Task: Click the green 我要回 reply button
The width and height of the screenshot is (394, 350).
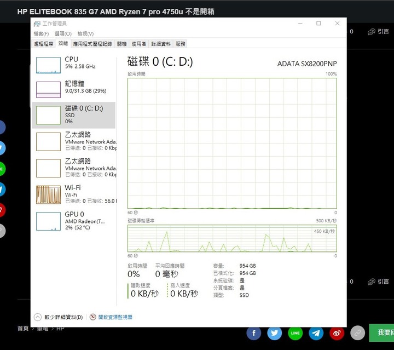Action: tap(381, 332)
